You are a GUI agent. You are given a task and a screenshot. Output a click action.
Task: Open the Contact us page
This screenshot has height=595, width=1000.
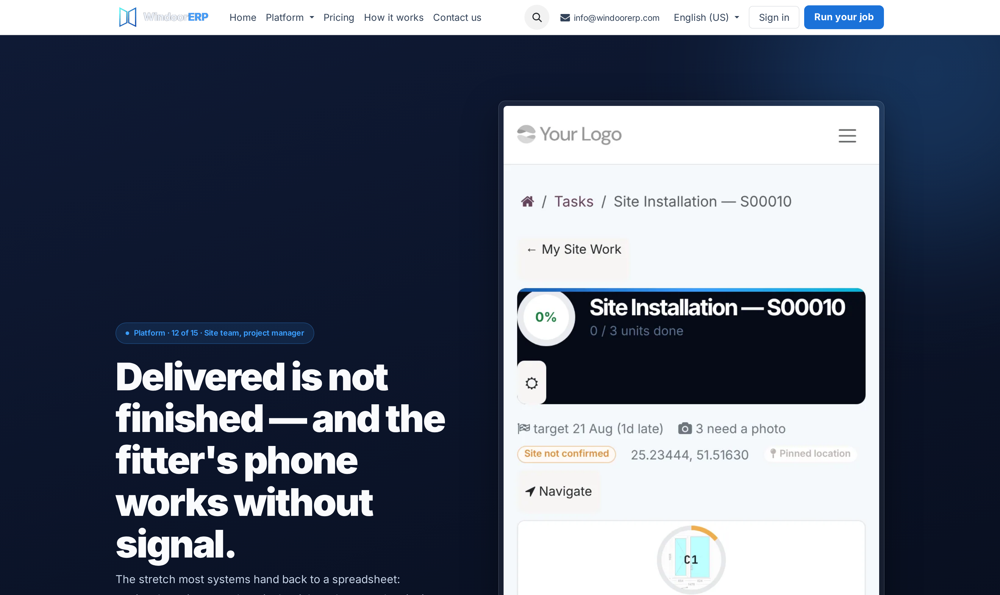(457, 18)
